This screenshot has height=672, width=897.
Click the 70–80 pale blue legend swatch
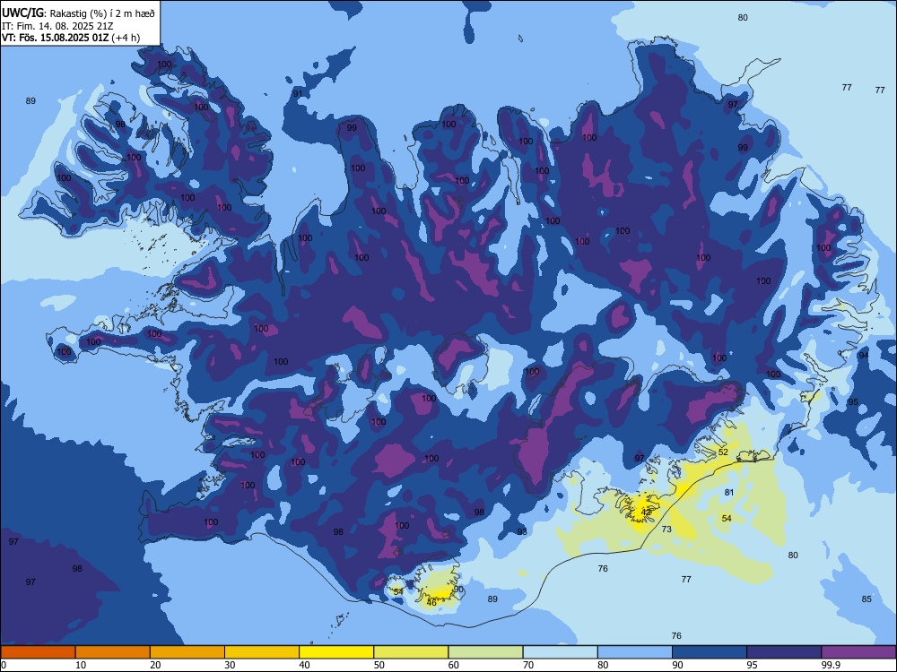561,652
